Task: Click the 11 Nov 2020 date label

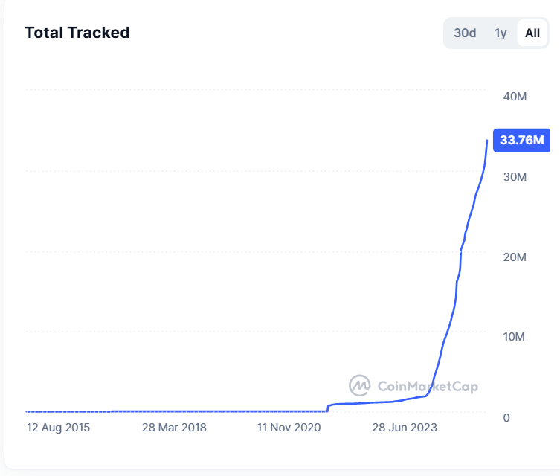Action: [289, 428]
